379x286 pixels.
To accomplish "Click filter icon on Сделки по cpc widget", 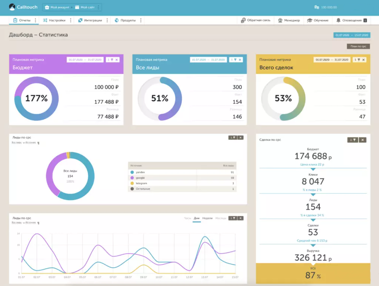I will pyautogui.click(x=354, y=140).
